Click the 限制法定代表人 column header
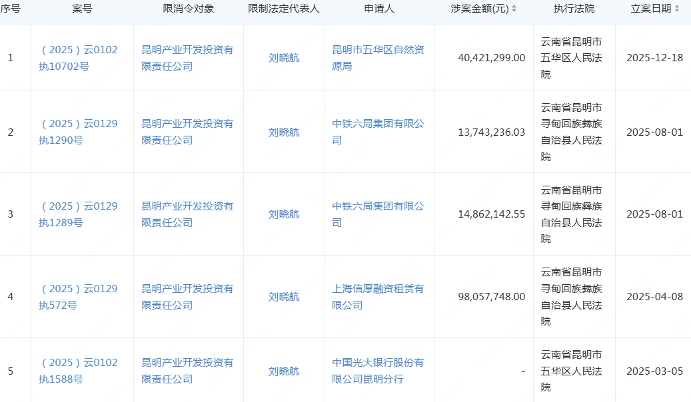The height and width of the screenshot is (402, 691). (x=283, y=9)
